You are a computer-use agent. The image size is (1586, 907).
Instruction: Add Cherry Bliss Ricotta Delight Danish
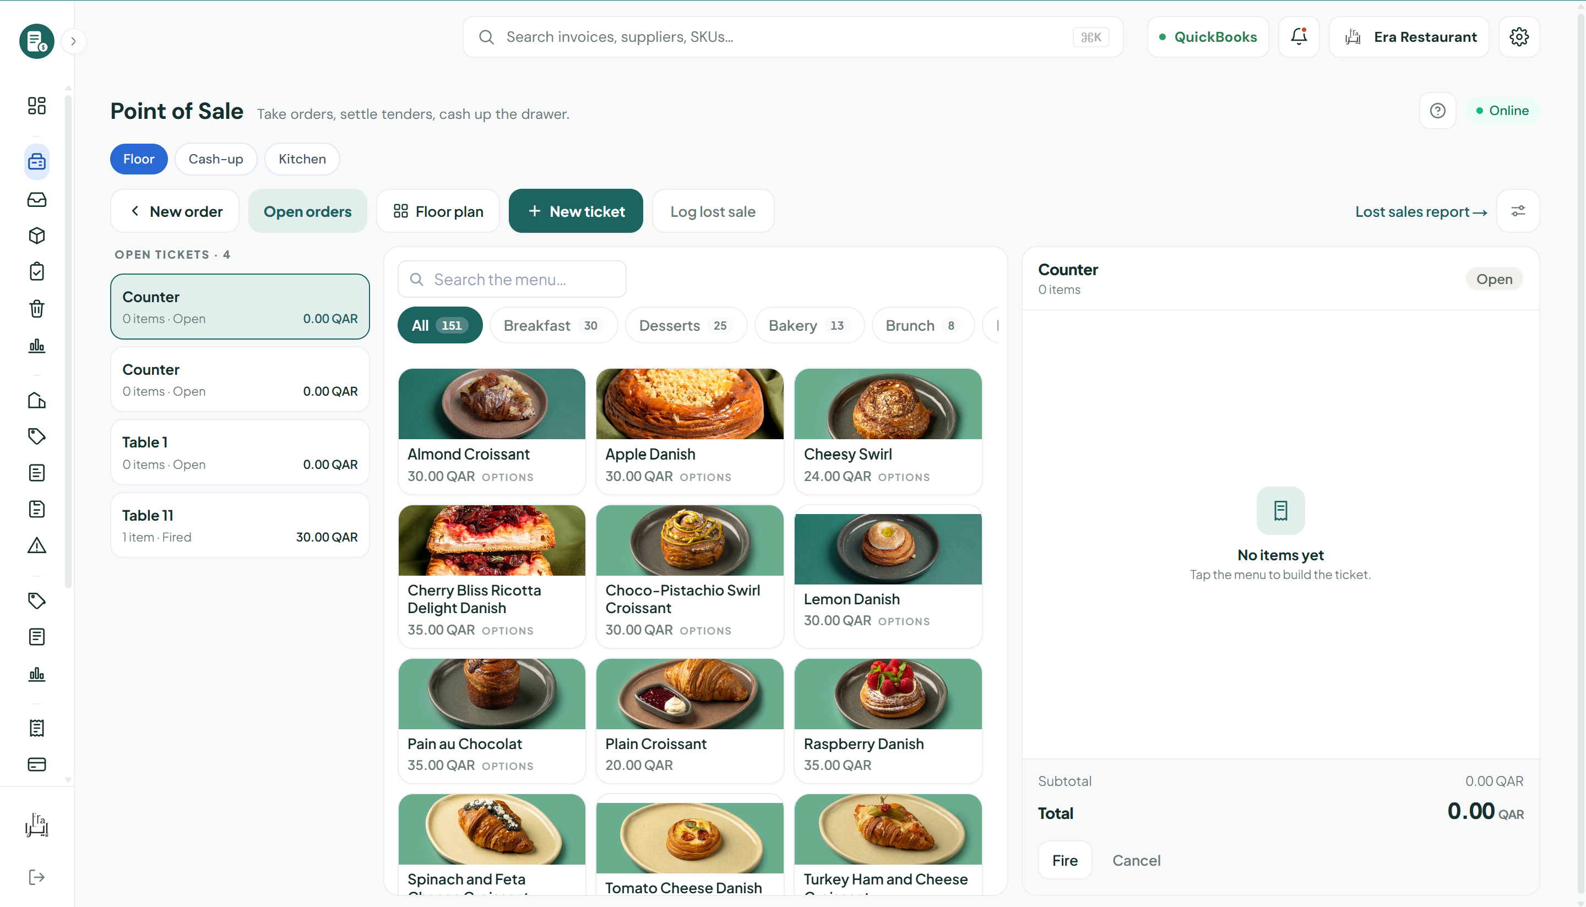[492, 576]
